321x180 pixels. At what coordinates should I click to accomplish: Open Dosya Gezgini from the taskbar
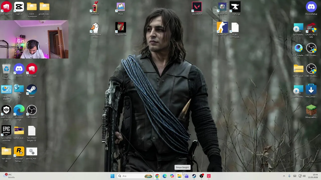click(179, 176)
